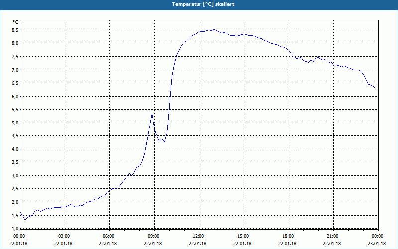The image size is (398, 249).
Task: Click the 6,0 y-axis label
Action: click(x=15, y=96)
